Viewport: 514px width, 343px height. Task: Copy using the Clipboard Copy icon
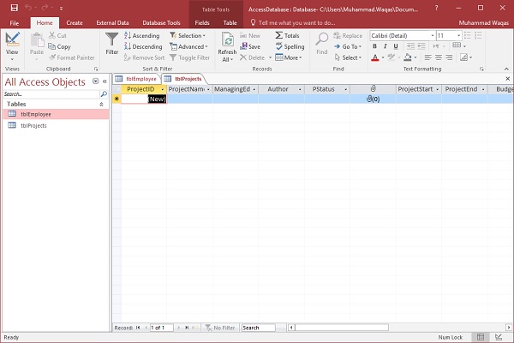tap(58, 46)
